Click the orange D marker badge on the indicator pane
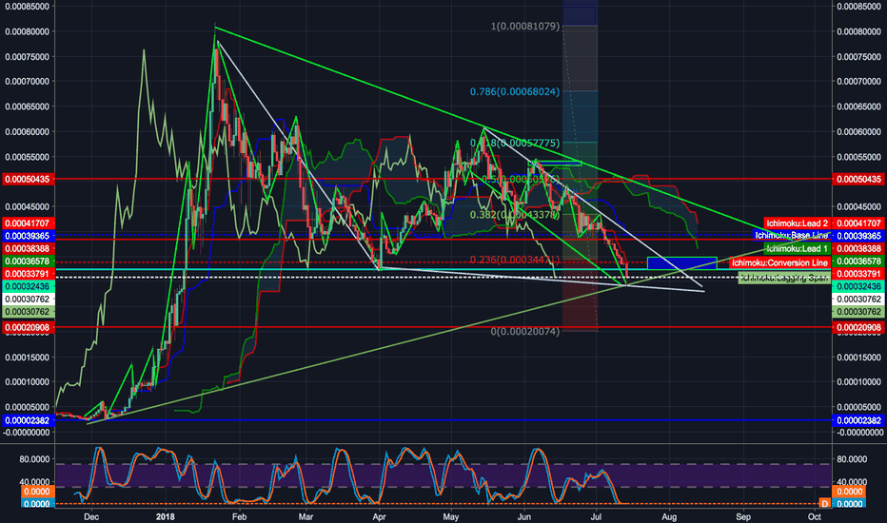Viewport: 887px width, 523px height. tap(825, 503)
